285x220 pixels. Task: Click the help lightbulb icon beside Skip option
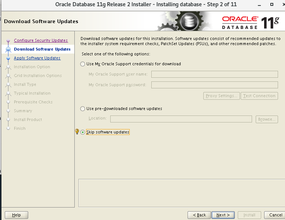tap(77, 131)
